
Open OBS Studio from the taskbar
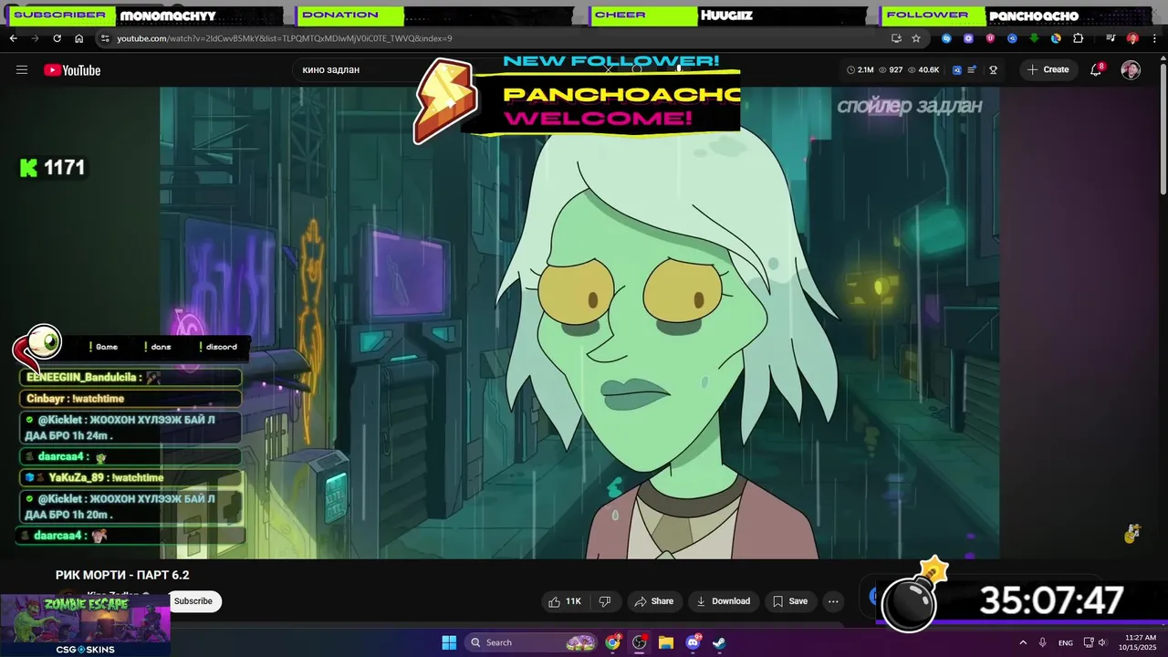(x=640, y=642)
